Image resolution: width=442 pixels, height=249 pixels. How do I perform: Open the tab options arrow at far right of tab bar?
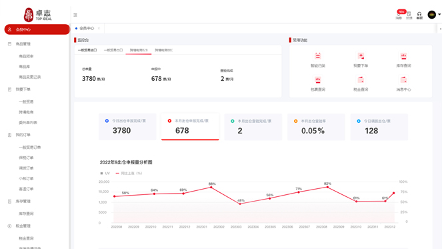(x=440, y=29)
